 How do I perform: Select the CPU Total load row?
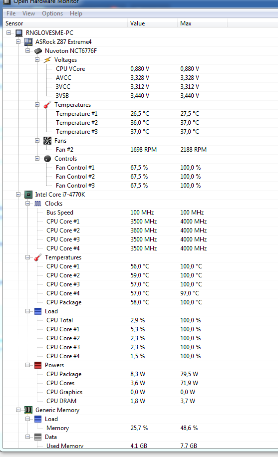click(x=141, y=320)
